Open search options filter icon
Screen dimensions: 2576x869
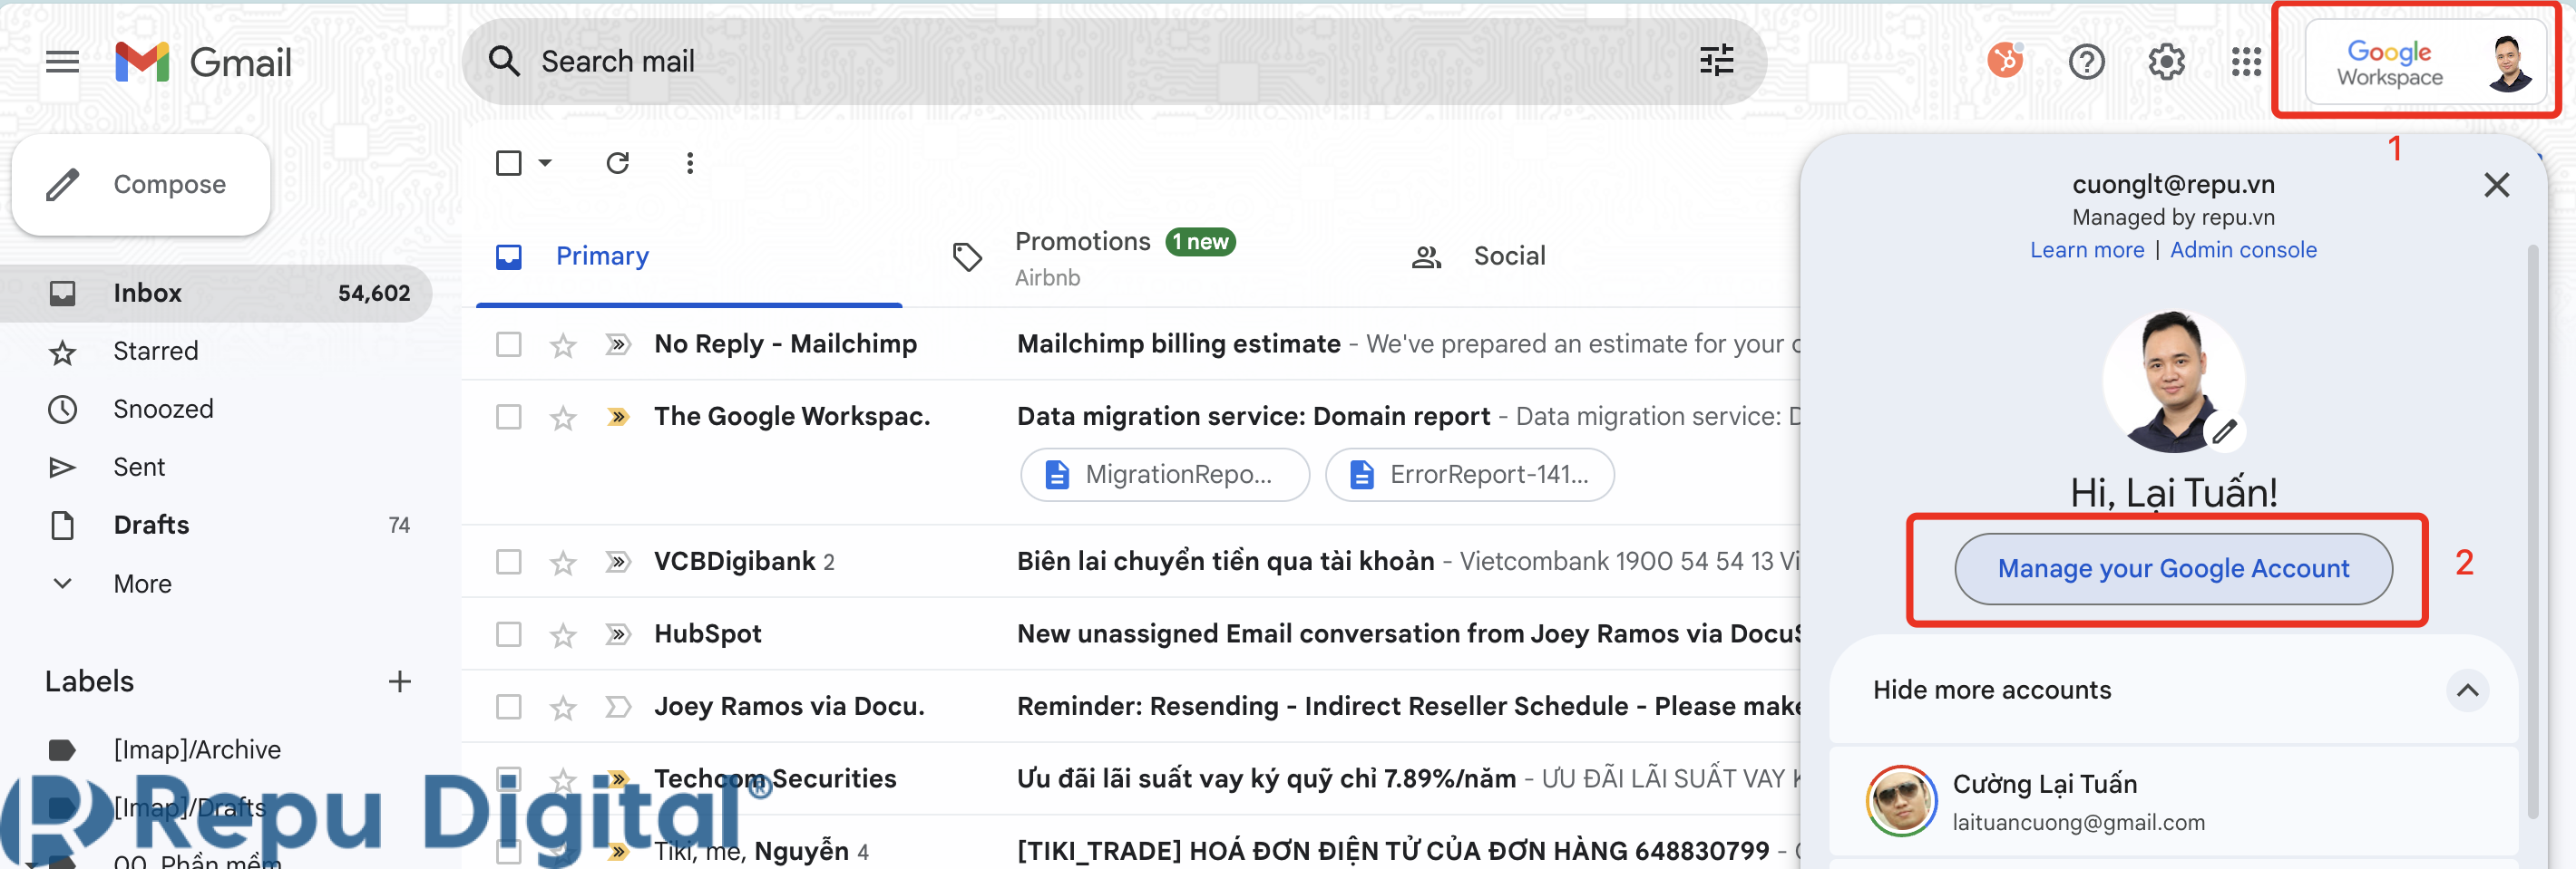click(x=1716, y=61)
